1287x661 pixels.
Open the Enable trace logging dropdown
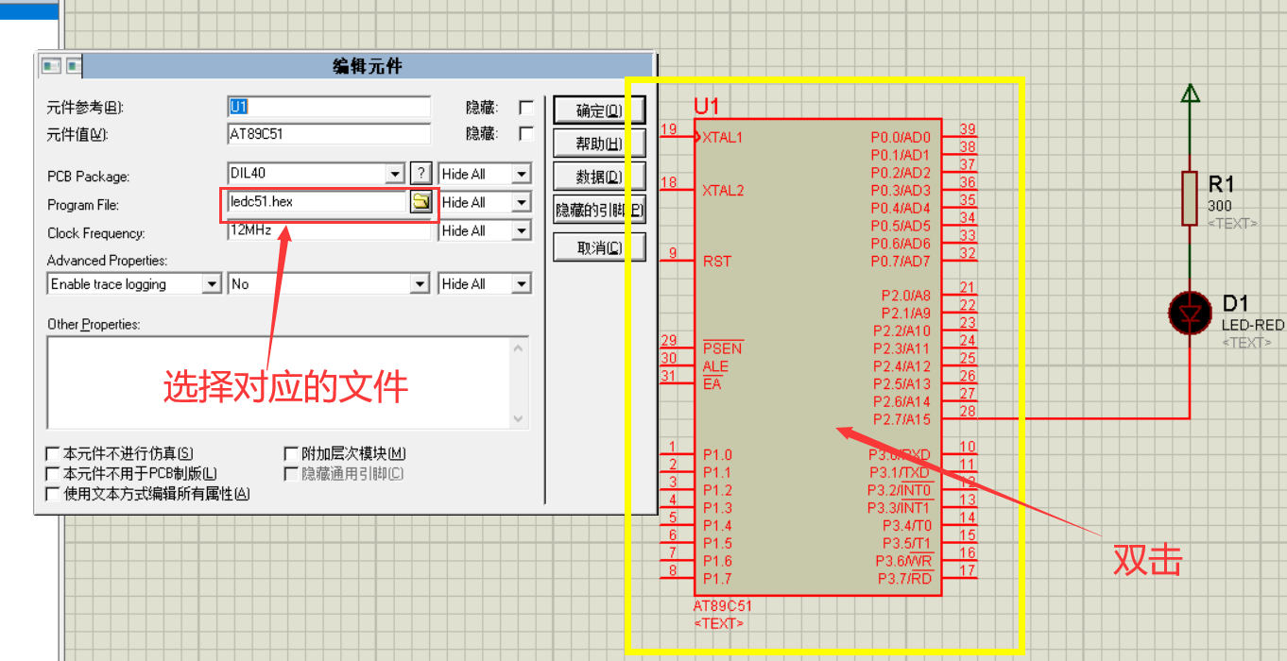(x=213, y=284)
